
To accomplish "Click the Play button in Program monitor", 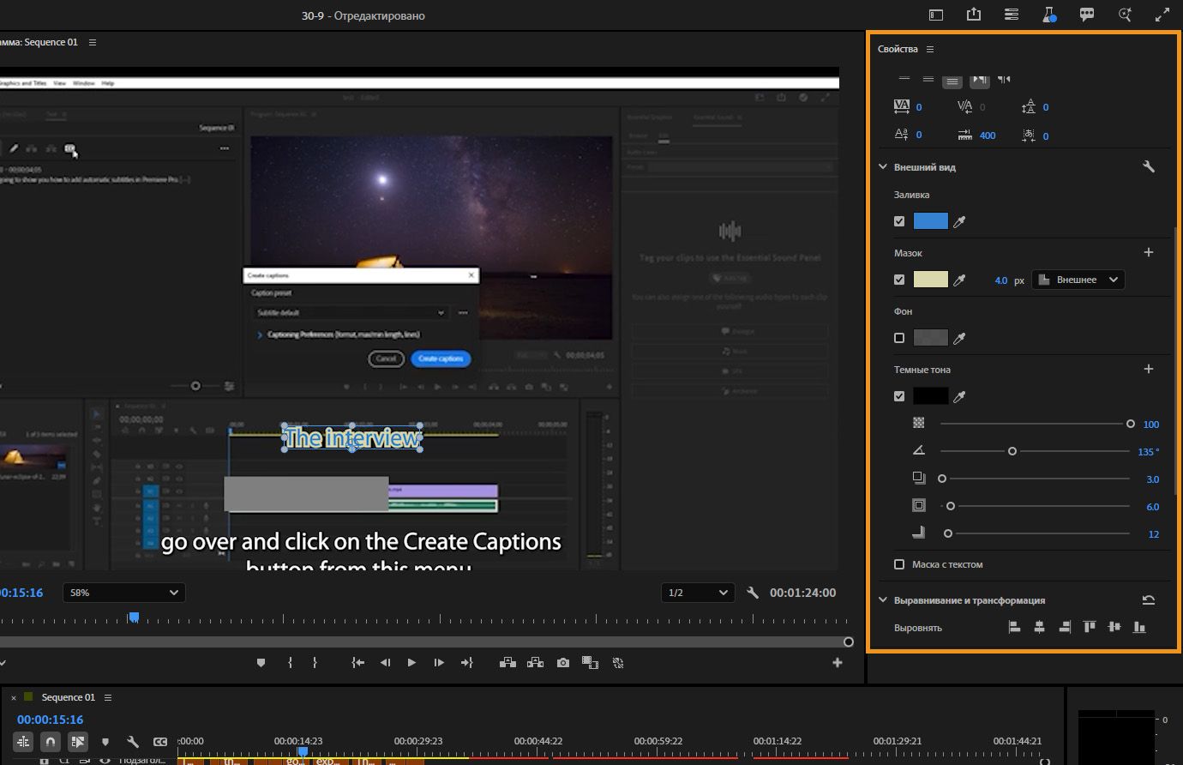I will pos(411,662).
